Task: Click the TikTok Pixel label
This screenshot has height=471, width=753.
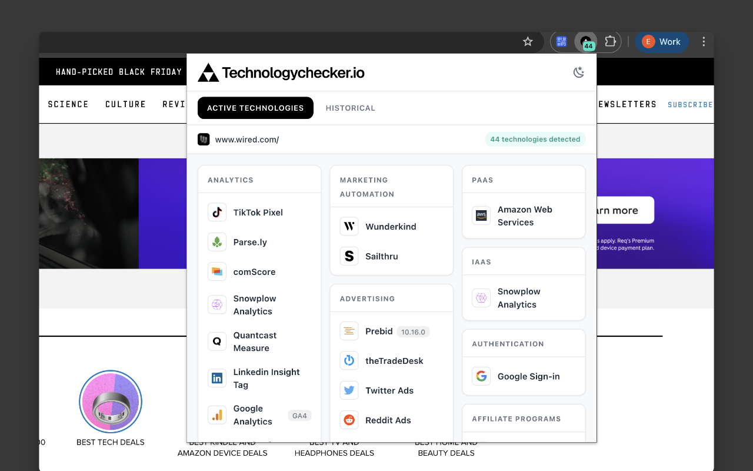Action: pyautogui.click(x=258, y=213)
